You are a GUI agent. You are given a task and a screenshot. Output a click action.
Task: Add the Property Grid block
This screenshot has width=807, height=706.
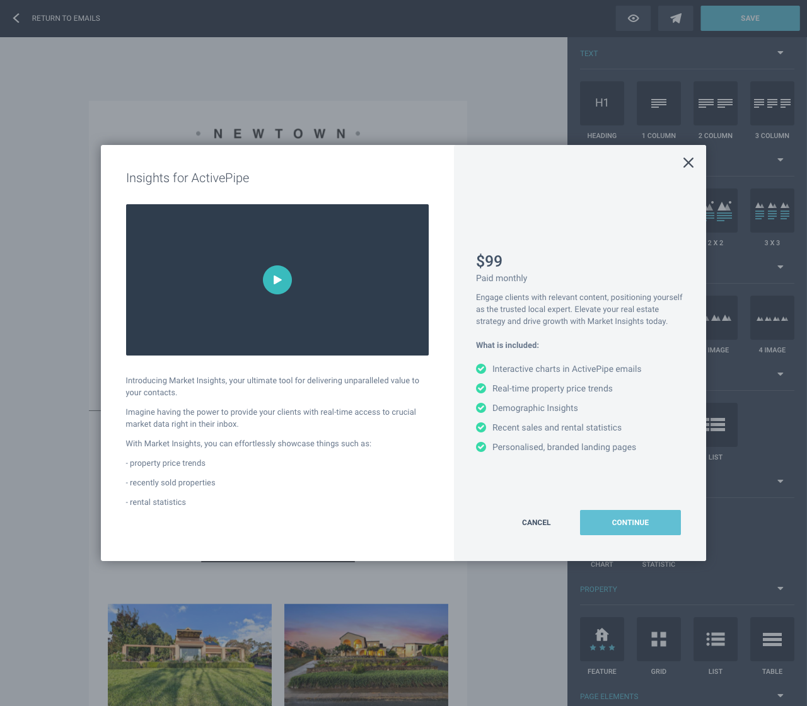point(659,639)
